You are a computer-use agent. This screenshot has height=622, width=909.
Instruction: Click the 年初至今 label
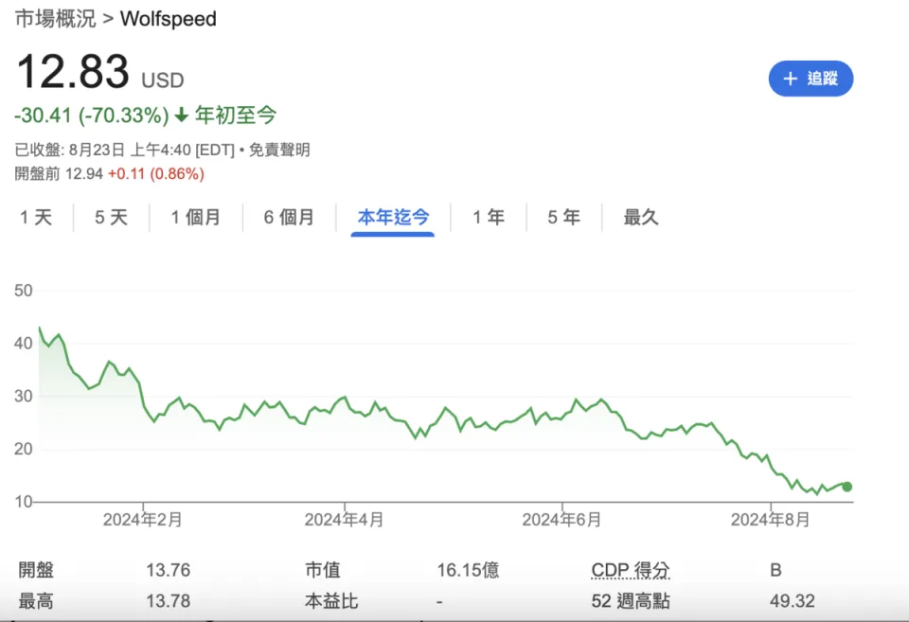pos(236,116)
